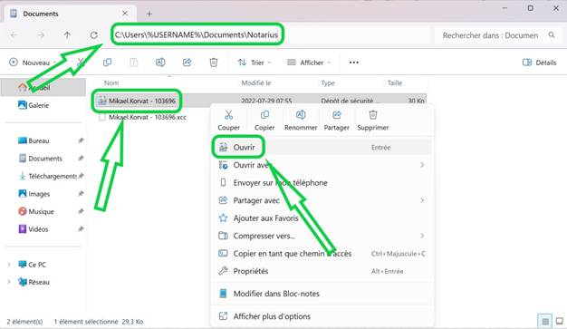Expand the Réseau tree chevron
This screenshot has height=329, width=567.
pyautogui.click(x=9, y=282)
